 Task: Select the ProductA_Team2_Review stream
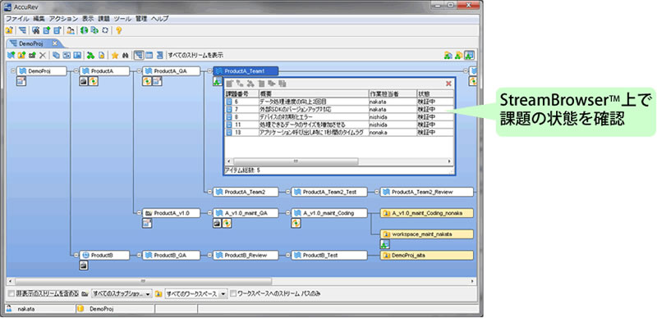[x=426, y=192]
